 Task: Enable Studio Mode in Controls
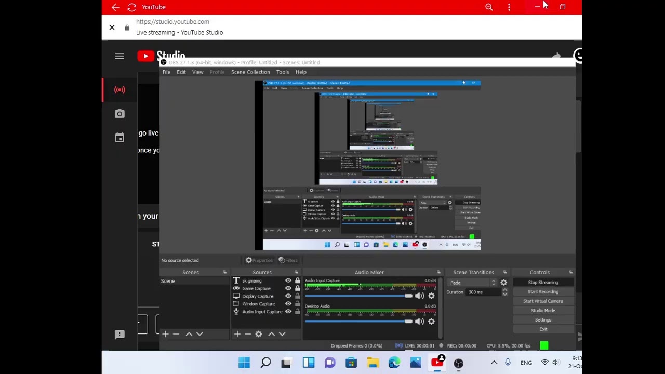point(543,311)
